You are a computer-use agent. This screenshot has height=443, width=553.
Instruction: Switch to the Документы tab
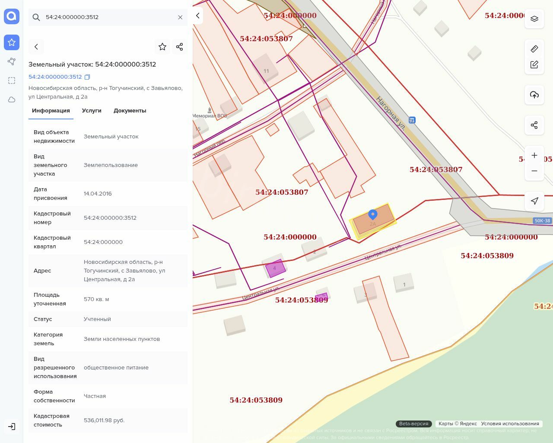[x=130, y=111]
